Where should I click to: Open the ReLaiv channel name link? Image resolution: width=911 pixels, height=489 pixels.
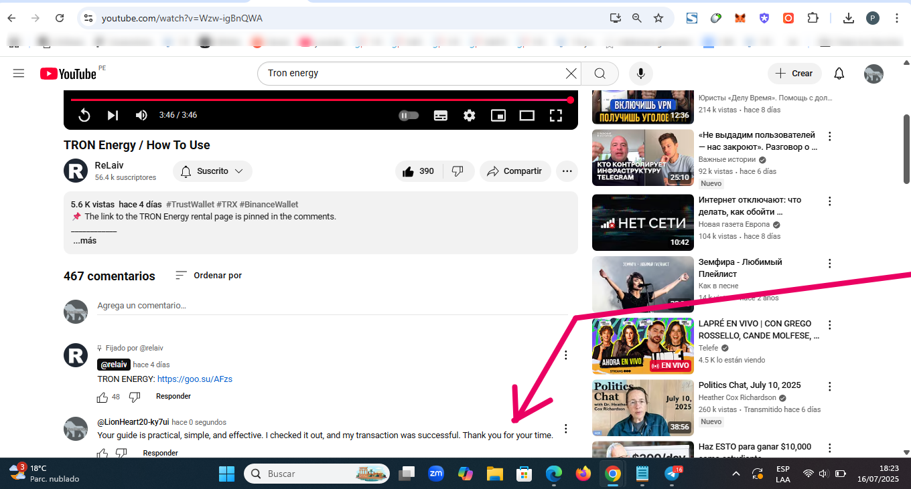coord(109,165)
